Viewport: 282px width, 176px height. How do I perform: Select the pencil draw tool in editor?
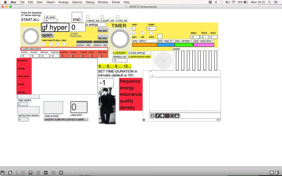[157, 116]
